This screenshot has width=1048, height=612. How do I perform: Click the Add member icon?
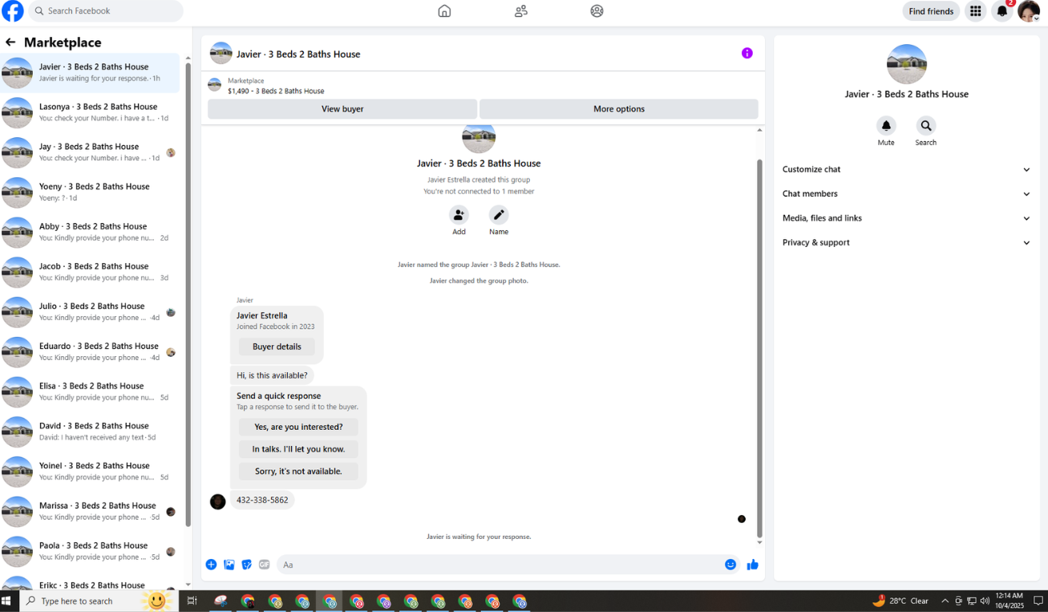459,215
